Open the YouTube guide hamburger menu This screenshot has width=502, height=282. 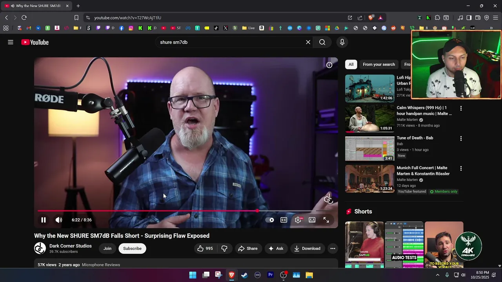11,42
